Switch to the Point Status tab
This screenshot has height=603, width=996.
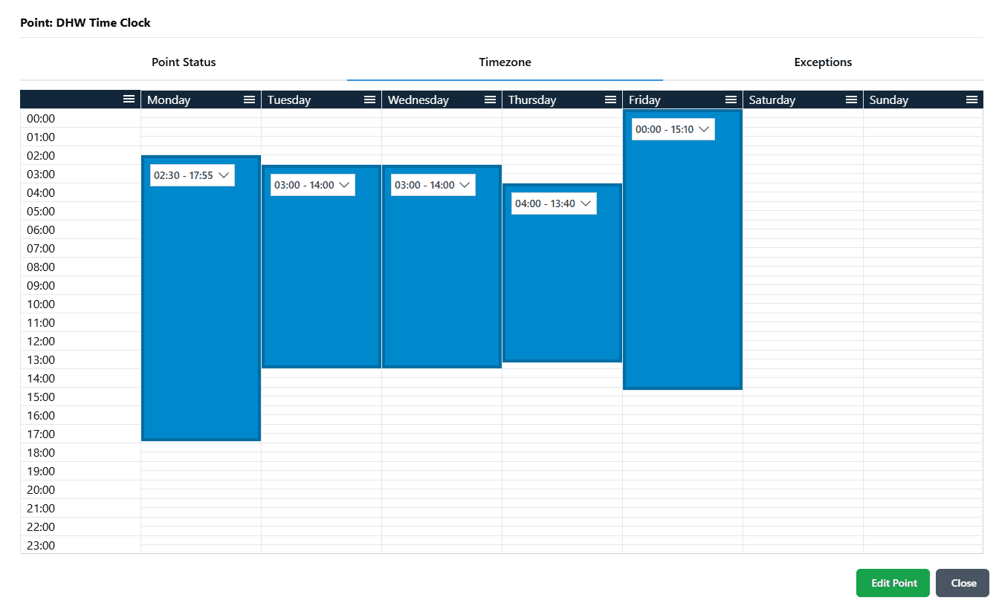coord(184,62)
